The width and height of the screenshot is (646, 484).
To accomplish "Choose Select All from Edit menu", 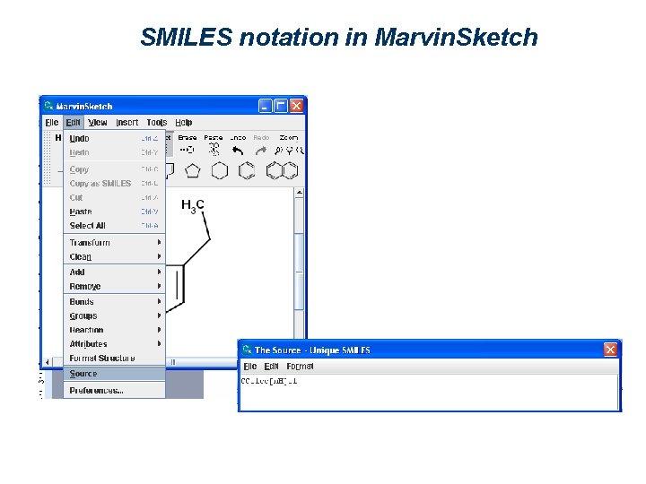I will tap(114, 226).
